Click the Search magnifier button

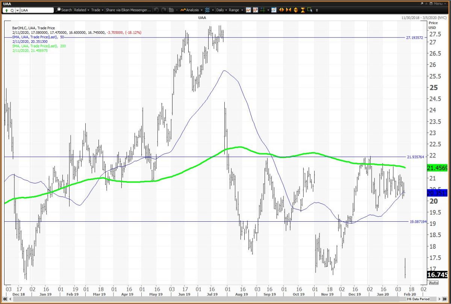65,10
